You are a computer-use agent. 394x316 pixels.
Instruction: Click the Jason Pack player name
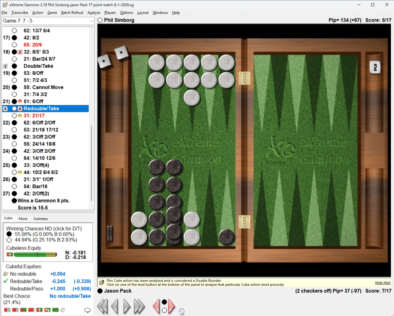tap(118, 291)
